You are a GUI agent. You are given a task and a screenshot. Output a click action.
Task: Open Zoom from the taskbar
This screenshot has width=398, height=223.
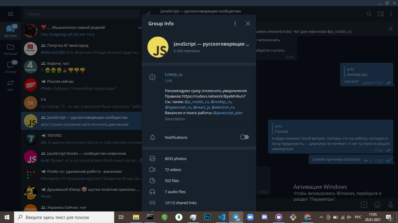tap(250, 217)
